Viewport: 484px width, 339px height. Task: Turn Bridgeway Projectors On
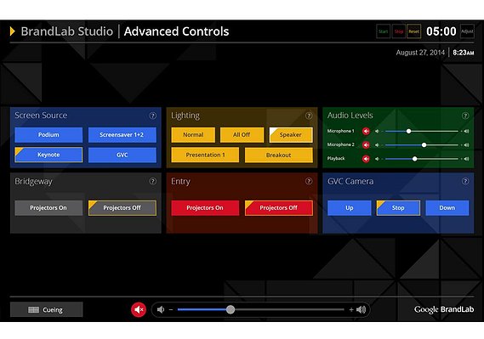click(48, 207)
